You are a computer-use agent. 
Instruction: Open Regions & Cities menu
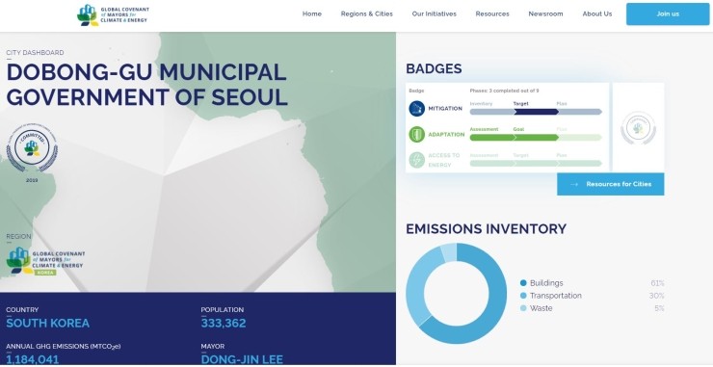pyautogui.click(x=366, y=14)
